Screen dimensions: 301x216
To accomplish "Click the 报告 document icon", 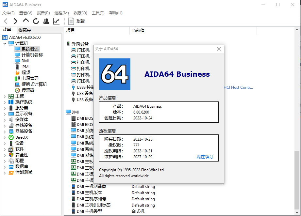I will pyautogui.click(x=71, y=21).
